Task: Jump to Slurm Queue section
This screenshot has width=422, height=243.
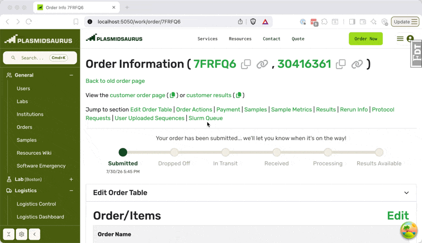Action: click(206, 118)
